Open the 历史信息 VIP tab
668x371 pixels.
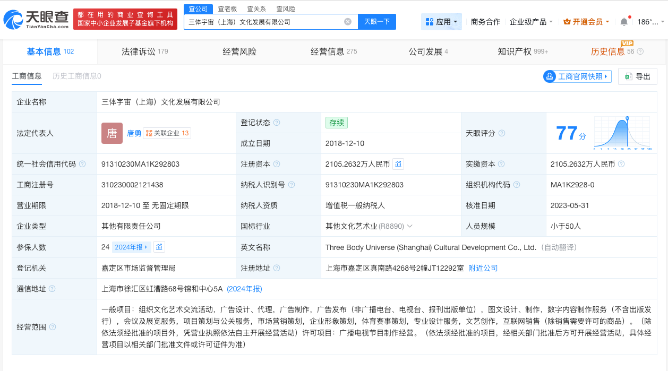(612, 51)
